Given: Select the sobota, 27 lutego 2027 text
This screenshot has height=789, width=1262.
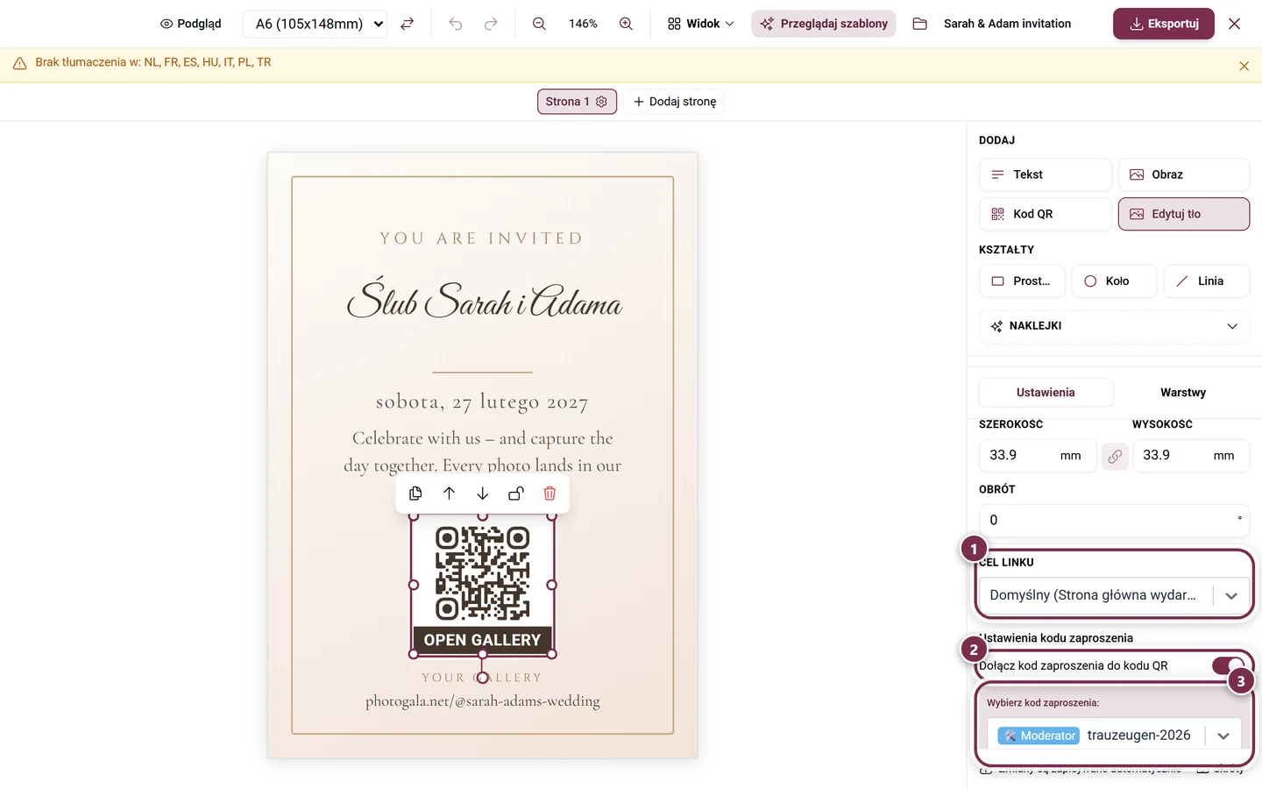Looking at the screenshot, I should (482, 402).
